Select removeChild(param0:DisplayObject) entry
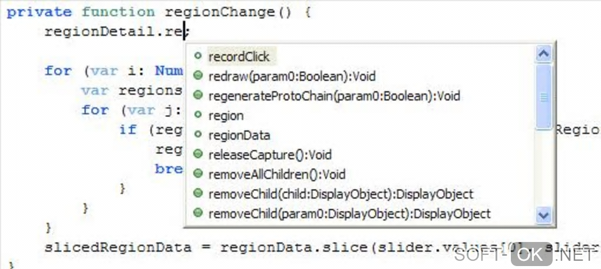Image resolution: width=601 pixels, height=269 pixels. 349,214
